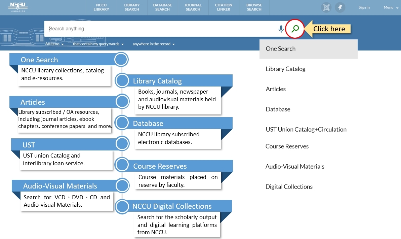Click the Sign in link

[x=364, y=7]
